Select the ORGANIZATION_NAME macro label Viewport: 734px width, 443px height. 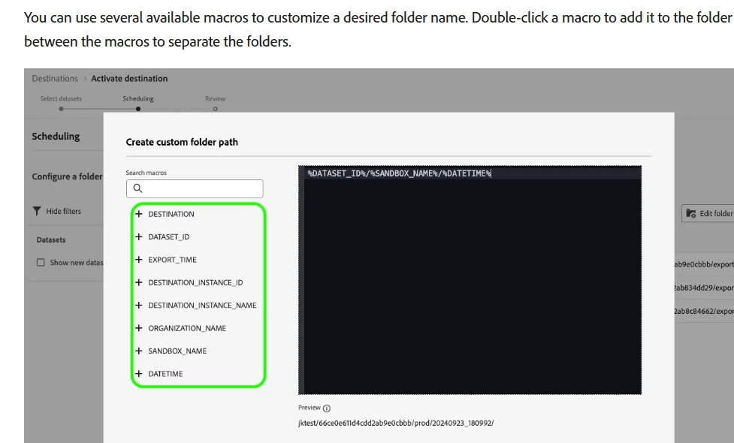[187, 328]
